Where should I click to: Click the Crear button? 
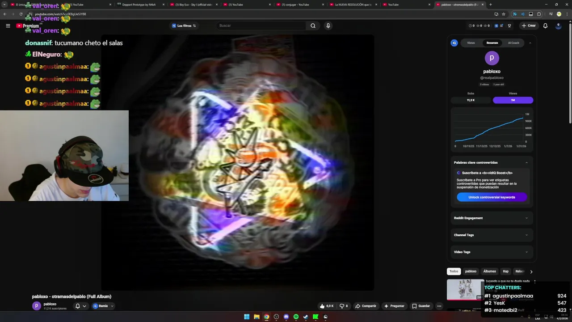(528, 25)
